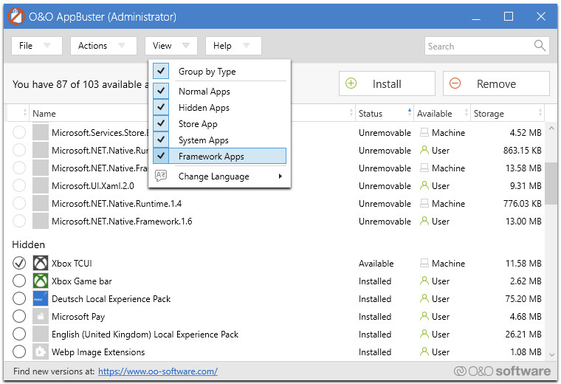Image resolution: width=561 pixels, height=384 pixels.
Task: Click the 75.20 MB storage value
Action: [523, 299]
